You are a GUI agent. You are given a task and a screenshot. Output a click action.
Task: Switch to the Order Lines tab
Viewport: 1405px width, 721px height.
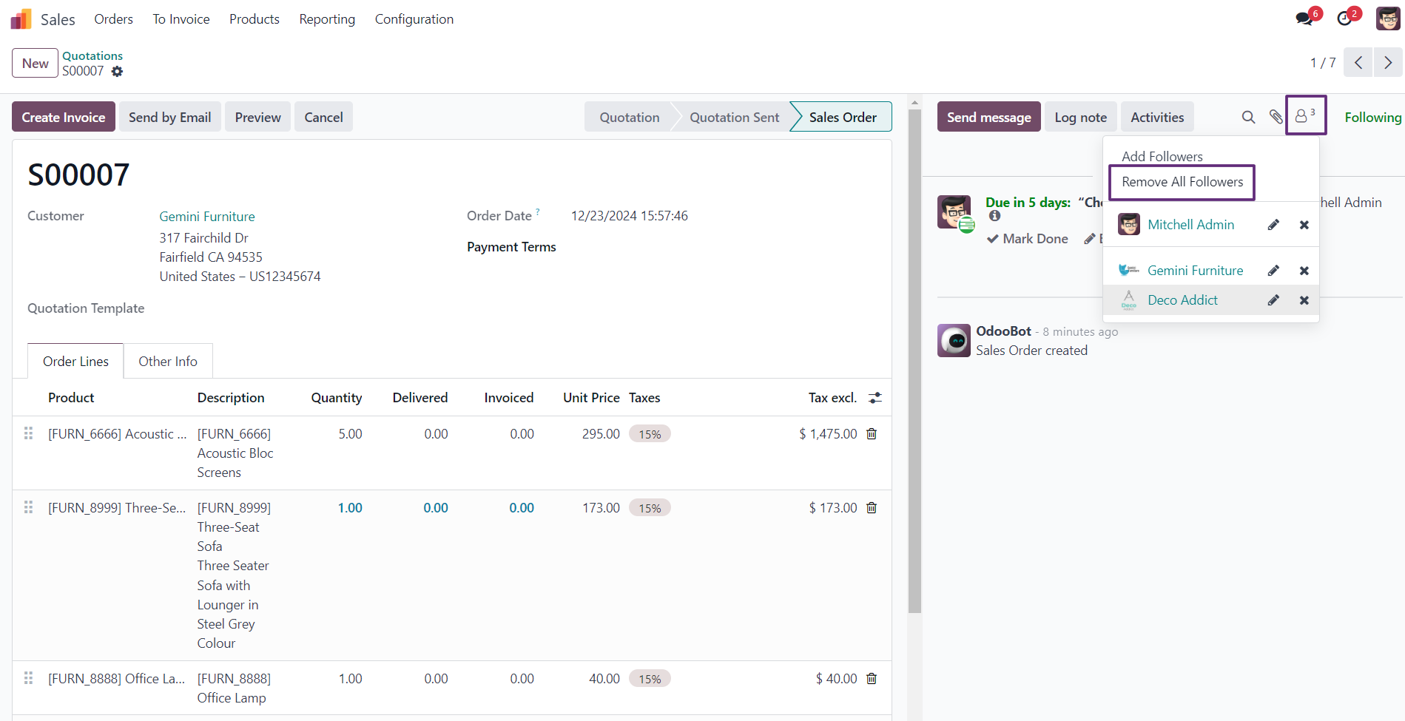[75, 362]
